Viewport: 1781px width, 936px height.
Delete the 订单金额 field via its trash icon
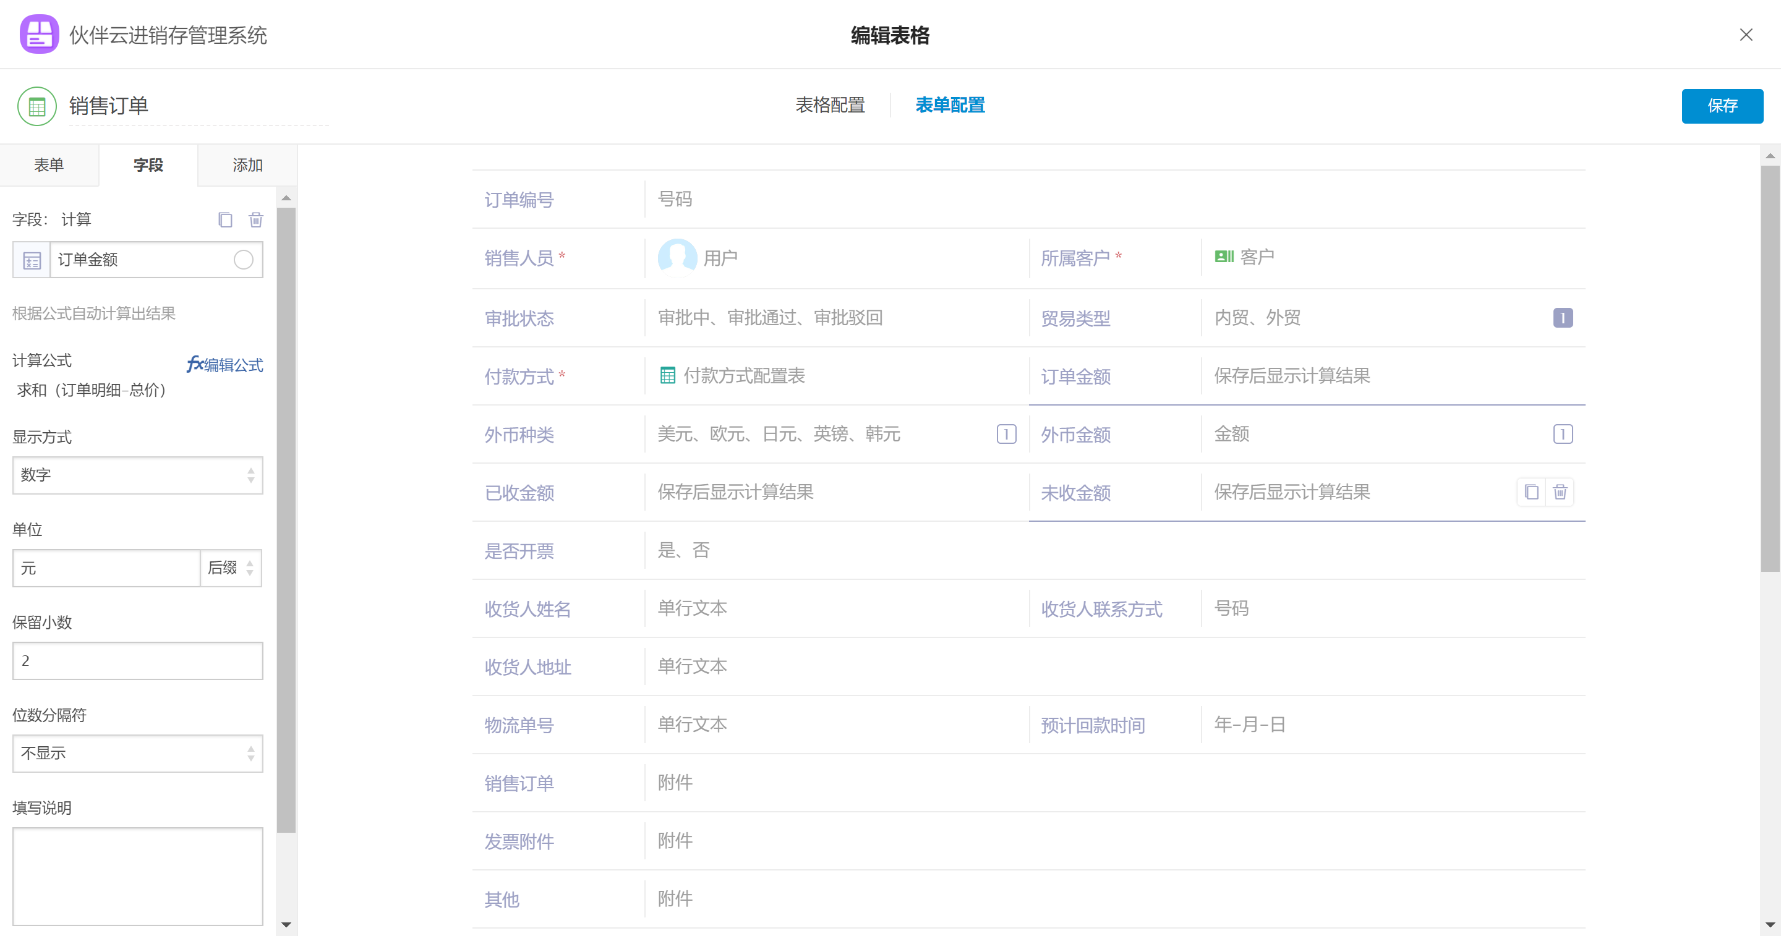[x=256, y=220]
